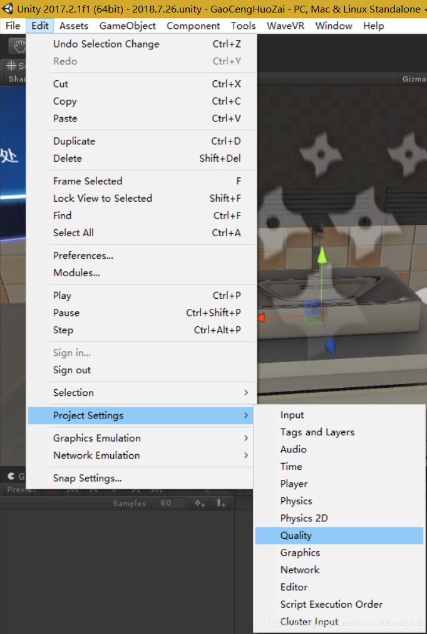Open the Window menu

point(334,26)
